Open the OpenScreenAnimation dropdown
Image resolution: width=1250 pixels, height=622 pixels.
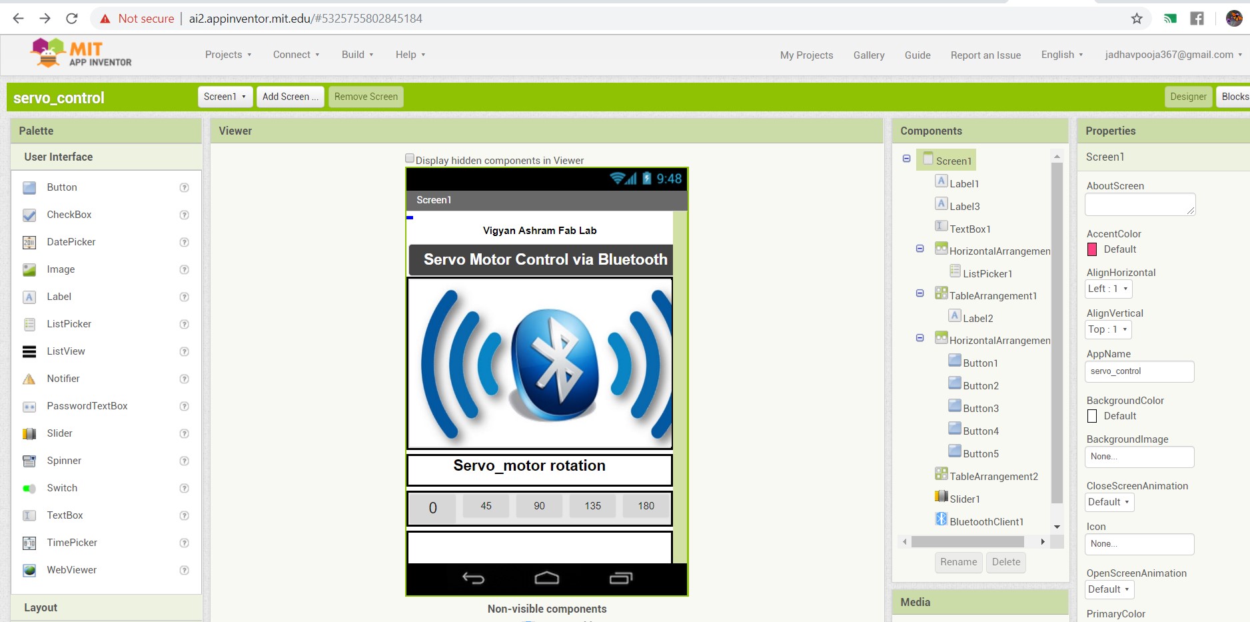click(1109, 589)
